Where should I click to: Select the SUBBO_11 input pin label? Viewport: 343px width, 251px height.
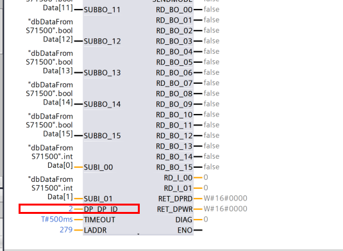(102, 10)
